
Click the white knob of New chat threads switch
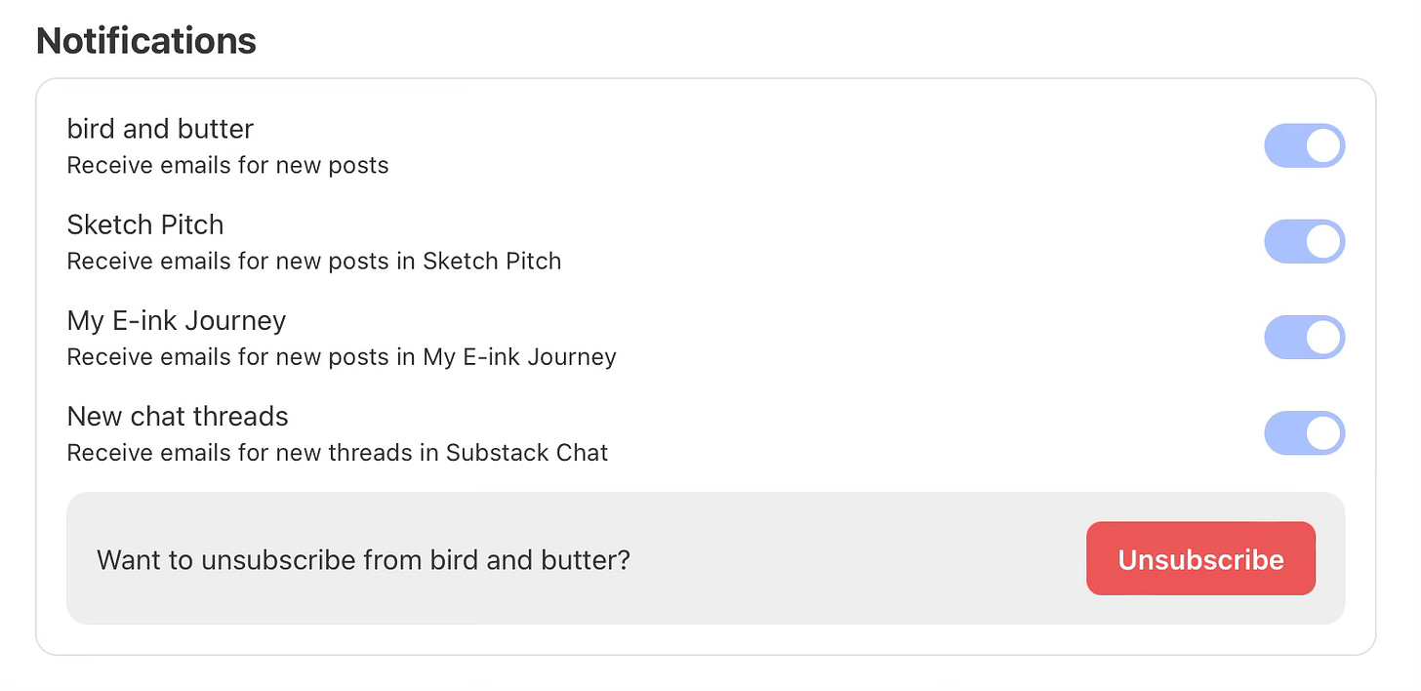click(x=1323, y=433)
